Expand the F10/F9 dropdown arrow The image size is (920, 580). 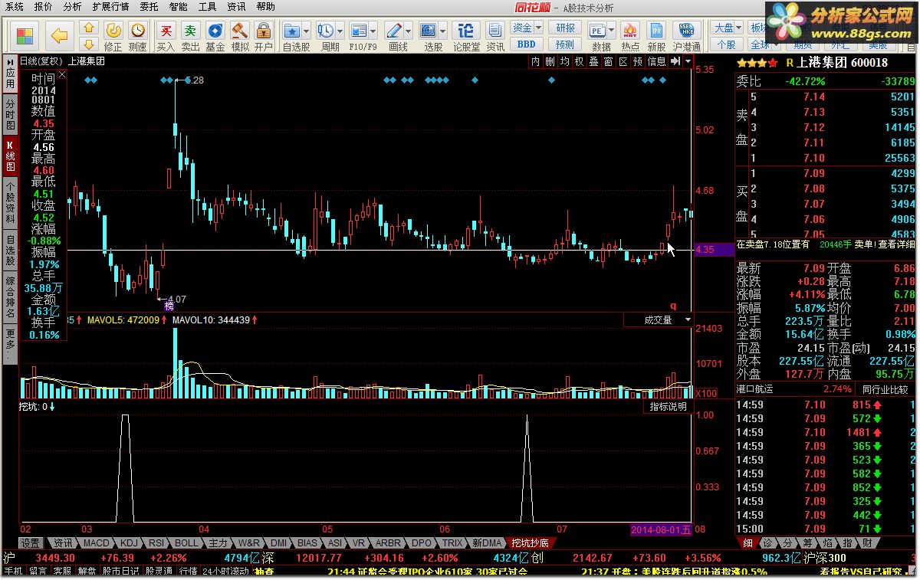tap(373, 31)
